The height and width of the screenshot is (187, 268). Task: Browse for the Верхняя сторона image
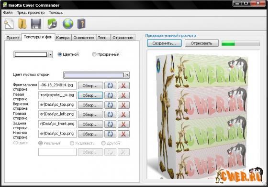tap(90, 105)
